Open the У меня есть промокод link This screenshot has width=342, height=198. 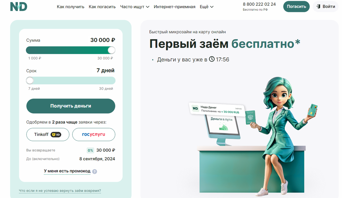tap(67, 171)
